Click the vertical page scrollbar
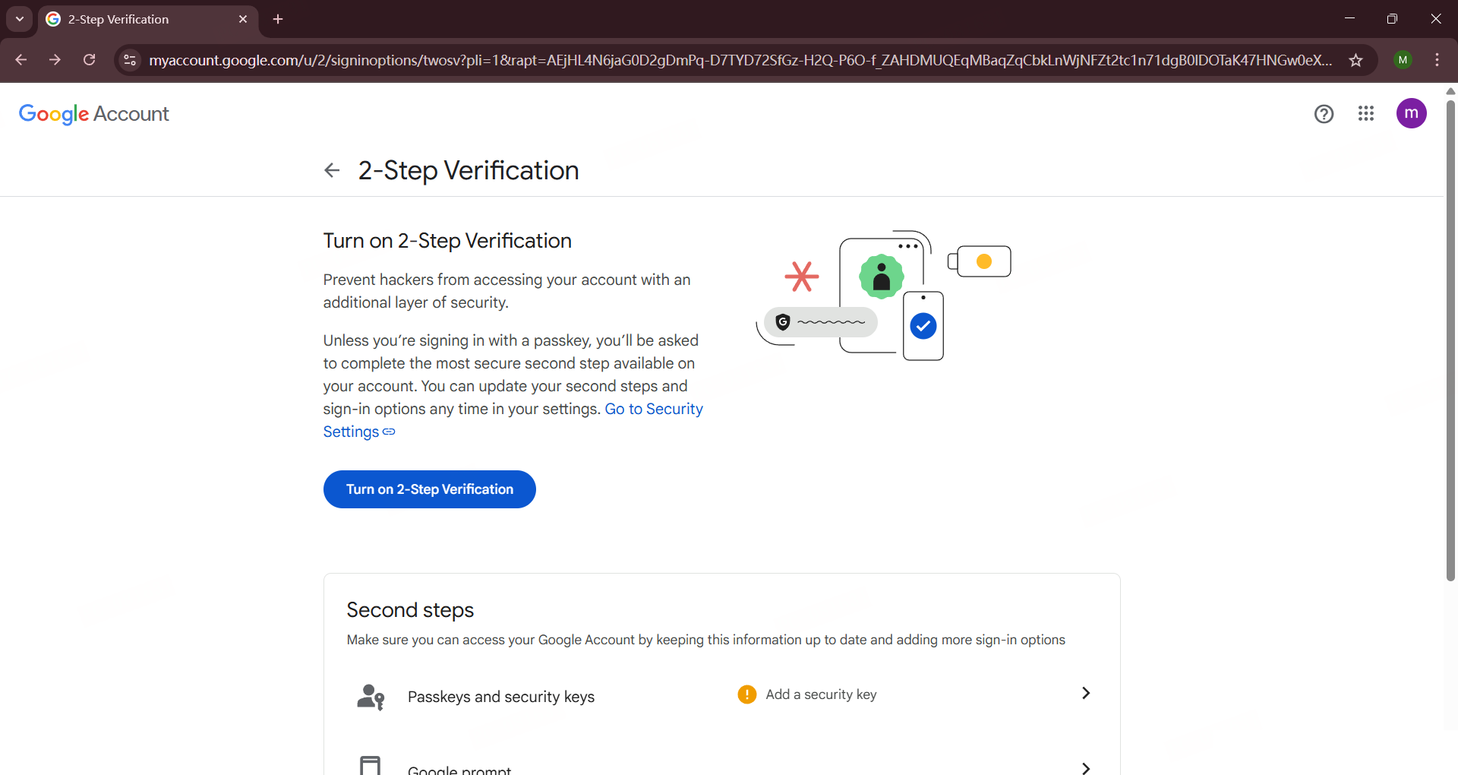Screen dimensions: 1458x775 tap(1450, 342)
